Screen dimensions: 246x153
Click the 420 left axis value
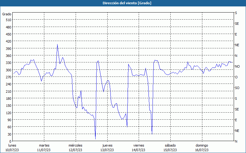tap(9, 41)
